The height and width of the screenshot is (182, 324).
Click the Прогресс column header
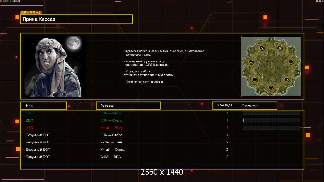pos(250,105)
